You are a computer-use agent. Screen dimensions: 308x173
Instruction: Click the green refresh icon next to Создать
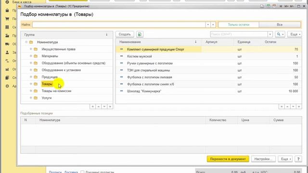pyautogui.click(x=140, y=34)
